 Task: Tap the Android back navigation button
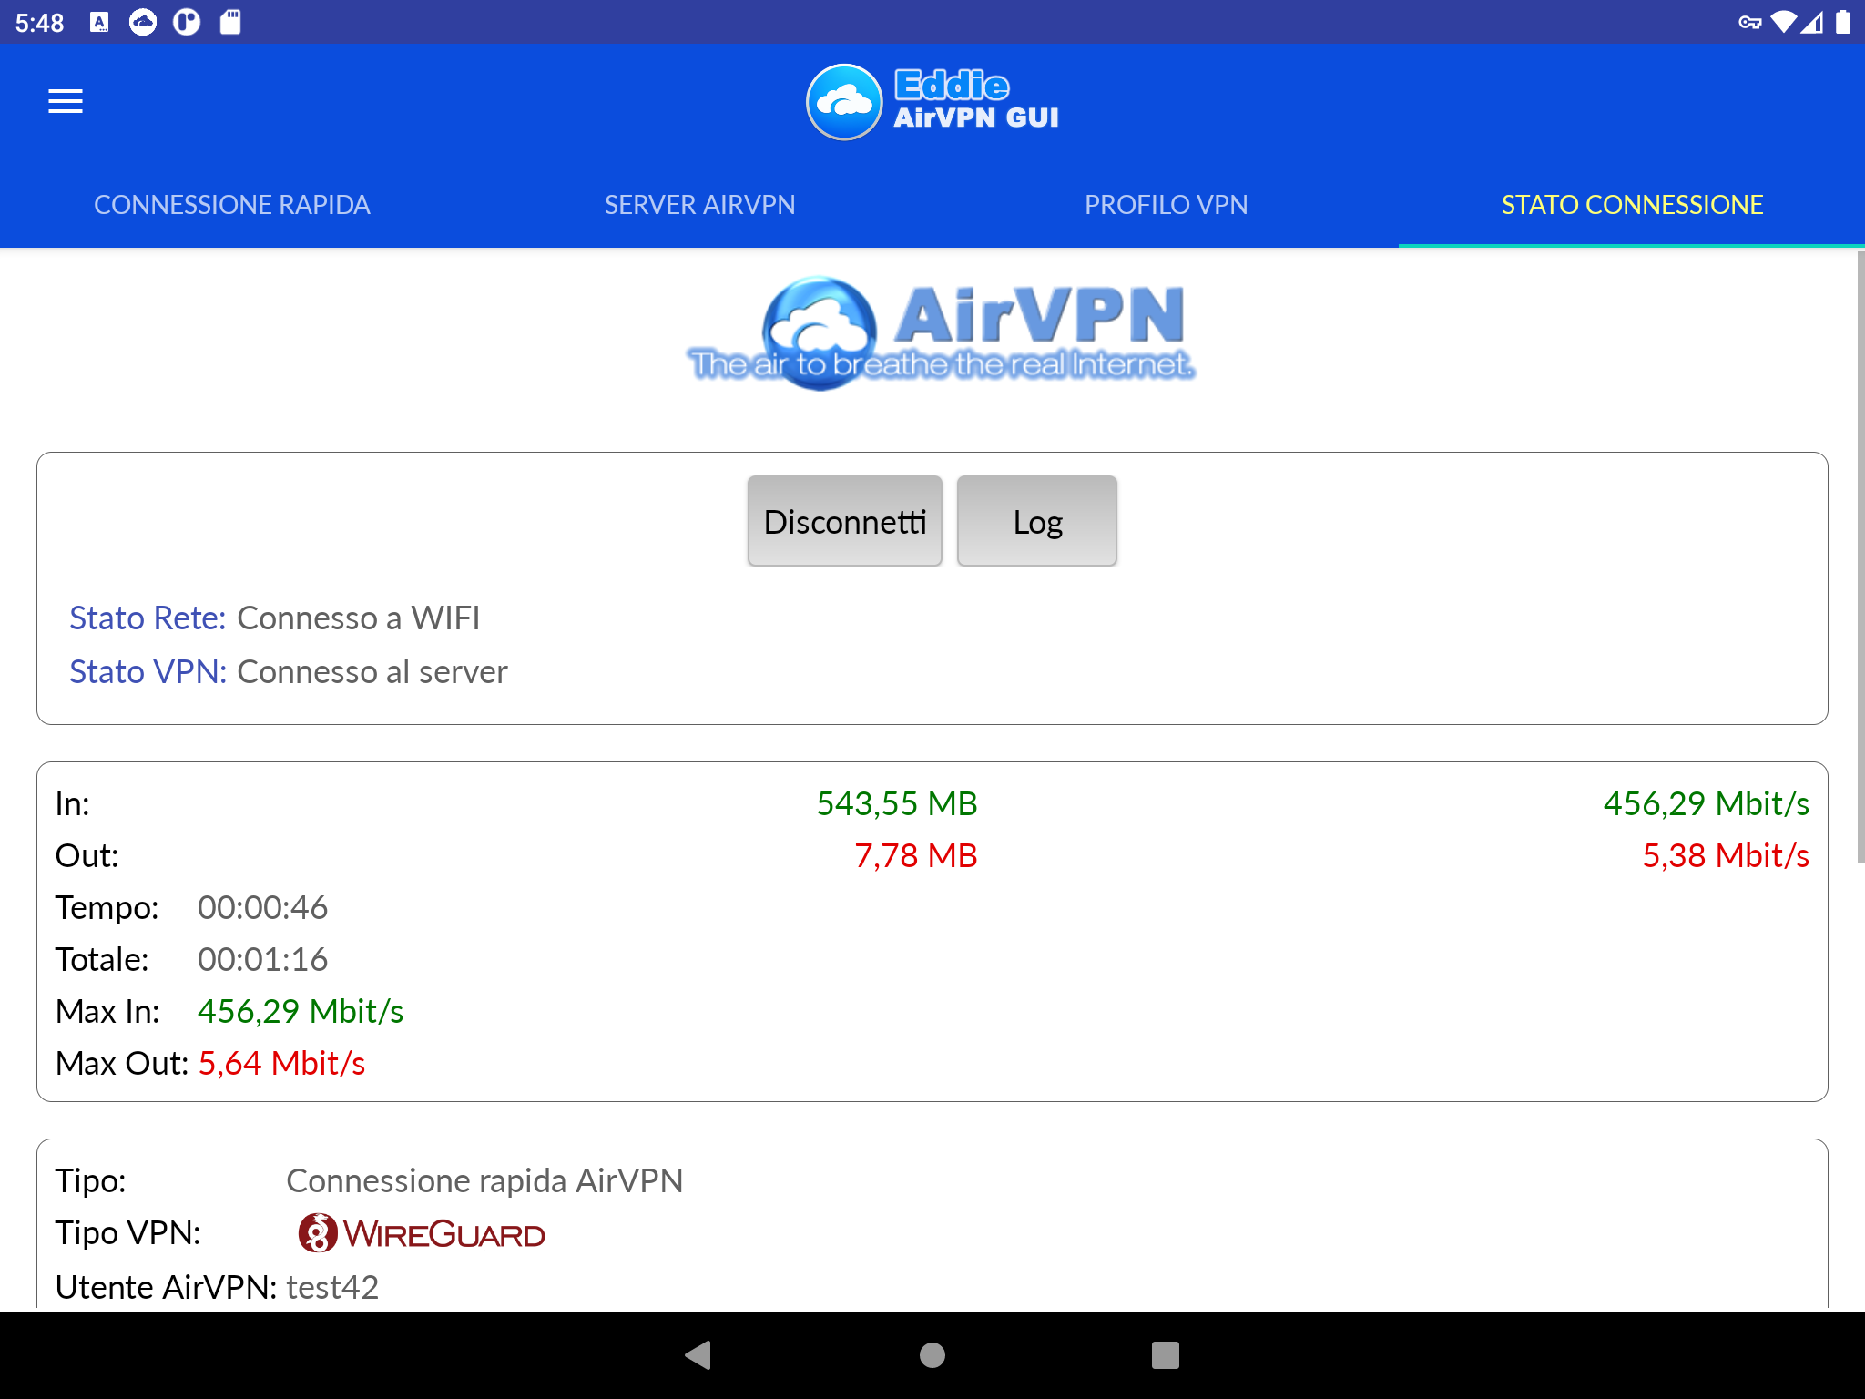pyautogui.click(x=698, y=1355)
